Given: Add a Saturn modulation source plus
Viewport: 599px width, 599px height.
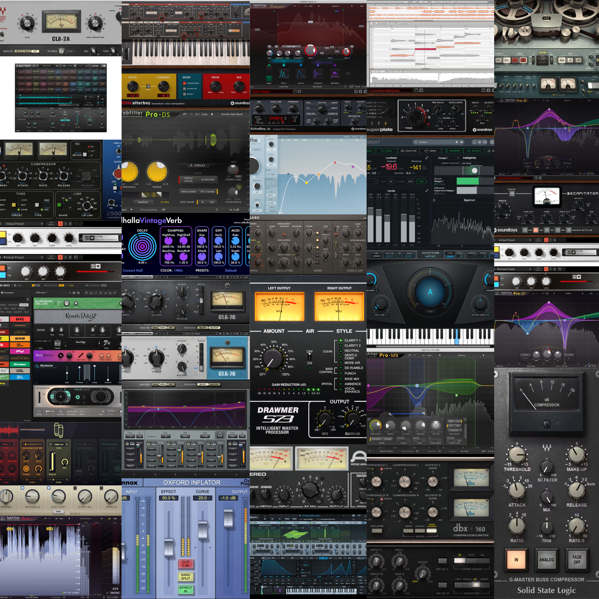Looking at the screenshot, I should (x=348, y=74).
